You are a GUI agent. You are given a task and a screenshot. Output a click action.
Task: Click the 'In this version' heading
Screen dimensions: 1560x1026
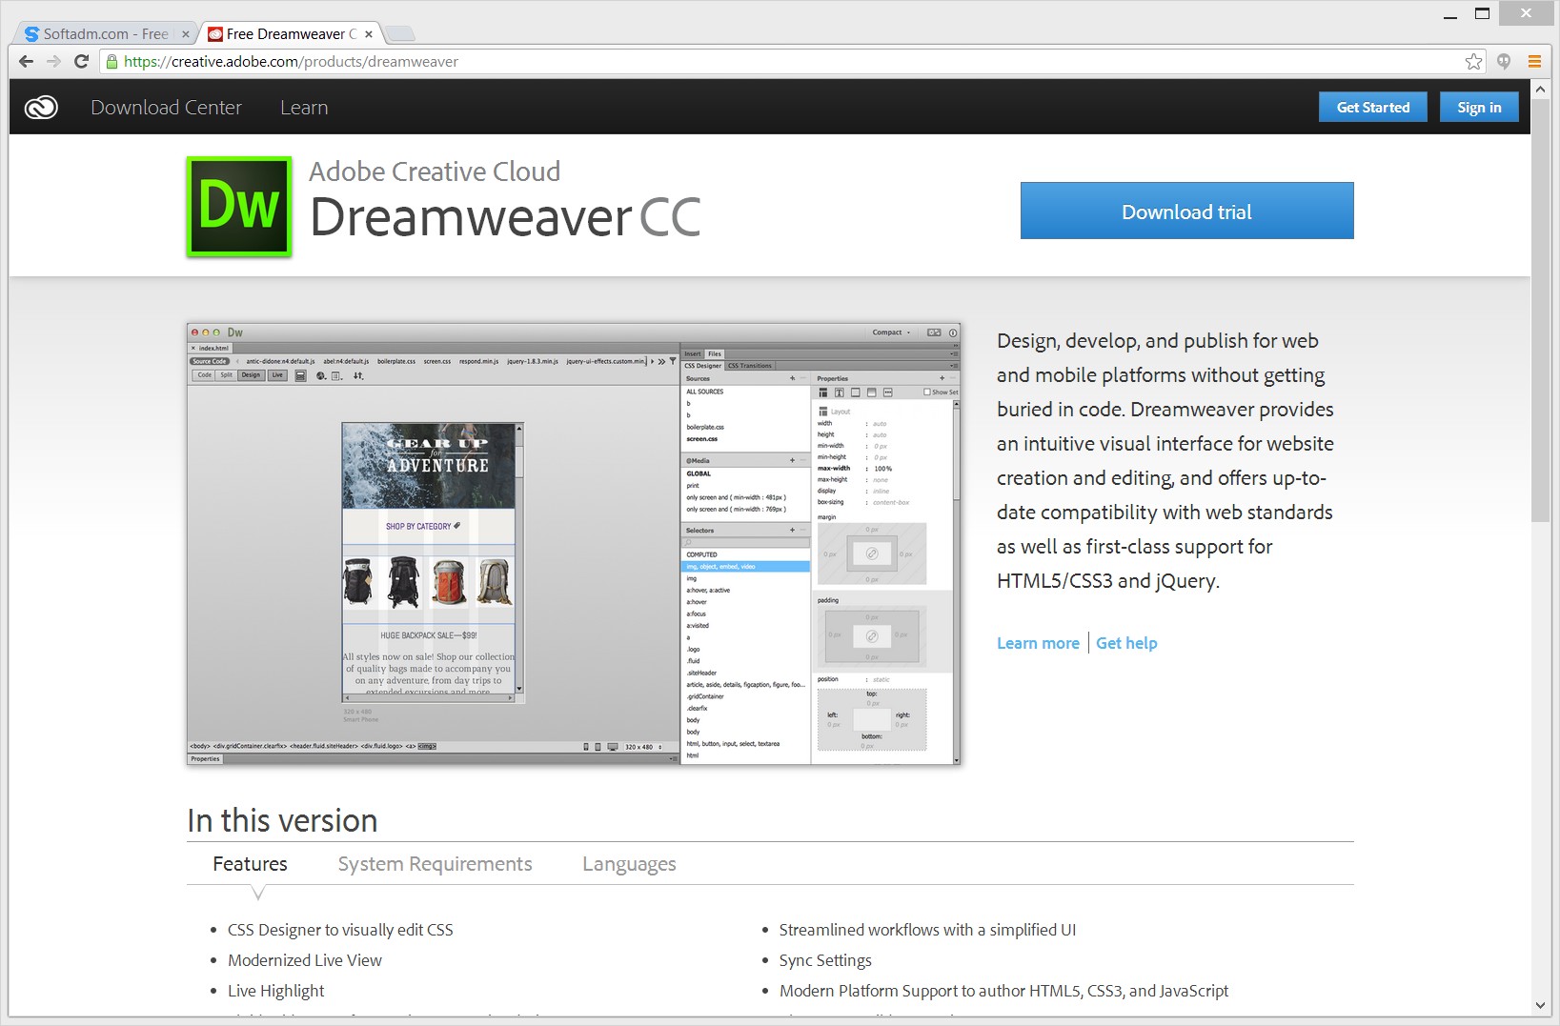(x=282, y=820)
